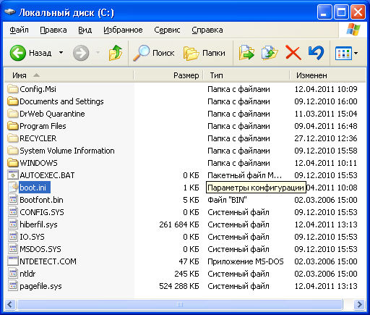Open the Файл menu
The width and height of the screenshot is (370, 315).
[x=19, y=30]
